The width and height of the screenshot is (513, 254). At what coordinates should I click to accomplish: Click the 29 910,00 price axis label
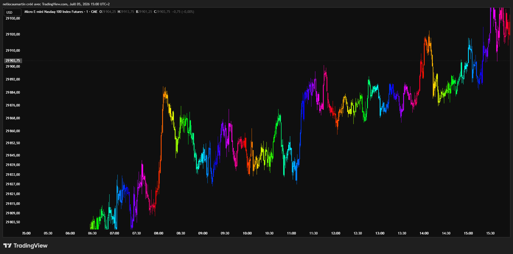(13, 51)
